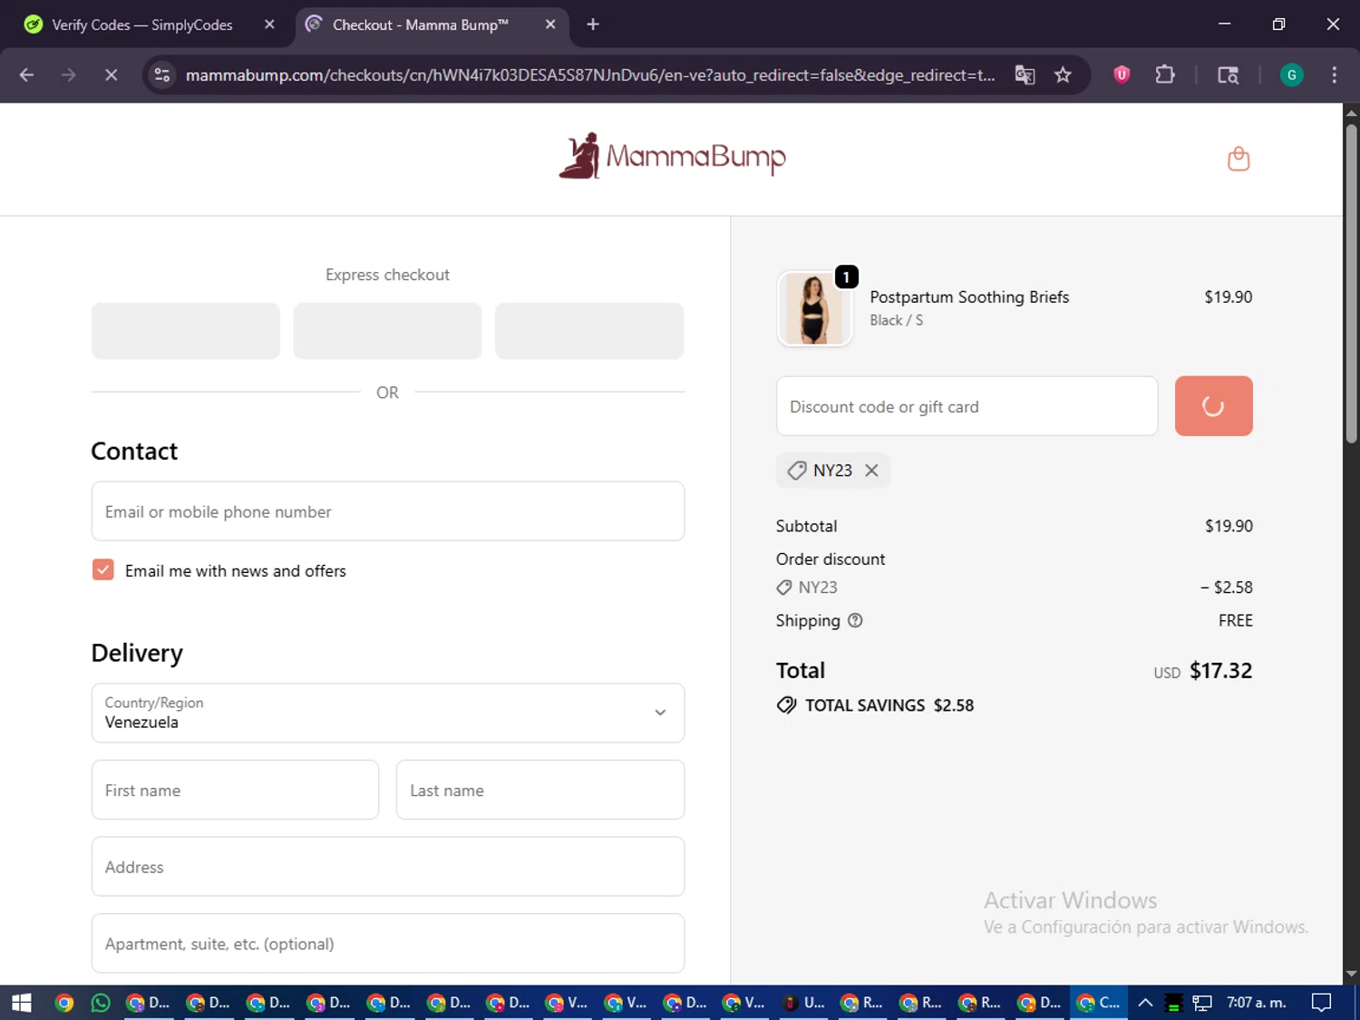The width and height of the screenshot is (1360, 1020).
Task: Focus the Email or mobile phone field
Action: point(388,511)
